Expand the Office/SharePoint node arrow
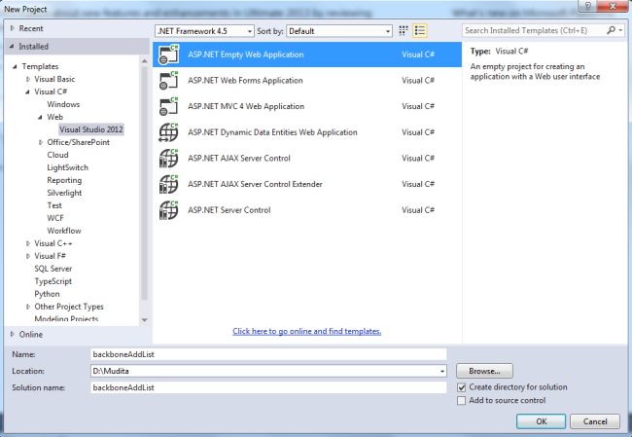This screenshot has width=632, height=437. (40, 142)
